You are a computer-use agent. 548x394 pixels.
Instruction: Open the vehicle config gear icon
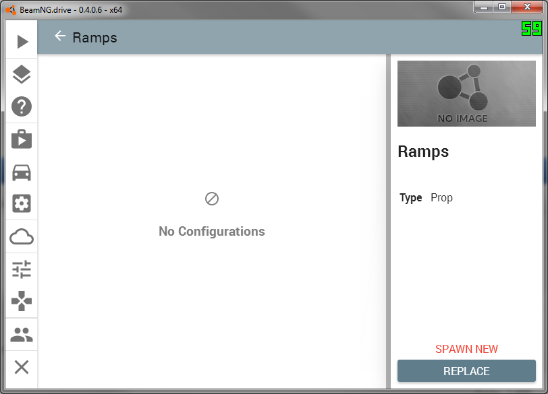pyautogui.click(x=22, y=203)
